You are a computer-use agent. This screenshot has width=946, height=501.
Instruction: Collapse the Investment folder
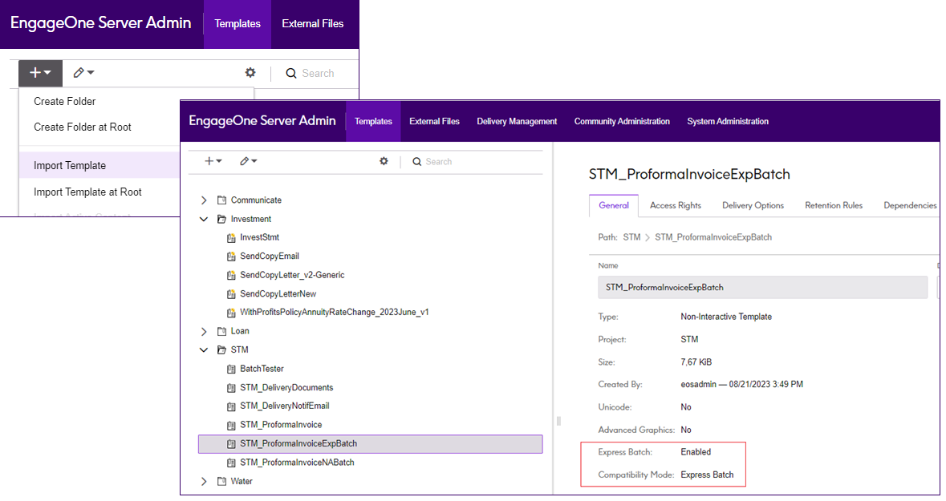(204, 219)
